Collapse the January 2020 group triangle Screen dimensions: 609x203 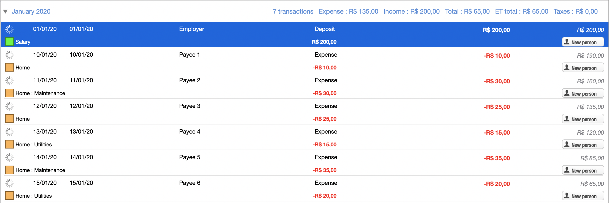pyautogui.click(x=5, y=11)
